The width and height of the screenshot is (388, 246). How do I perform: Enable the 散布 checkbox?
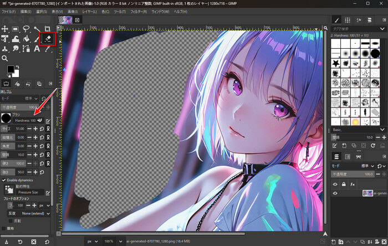3,228
